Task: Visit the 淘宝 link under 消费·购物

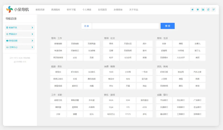Action: pos(144,86)
